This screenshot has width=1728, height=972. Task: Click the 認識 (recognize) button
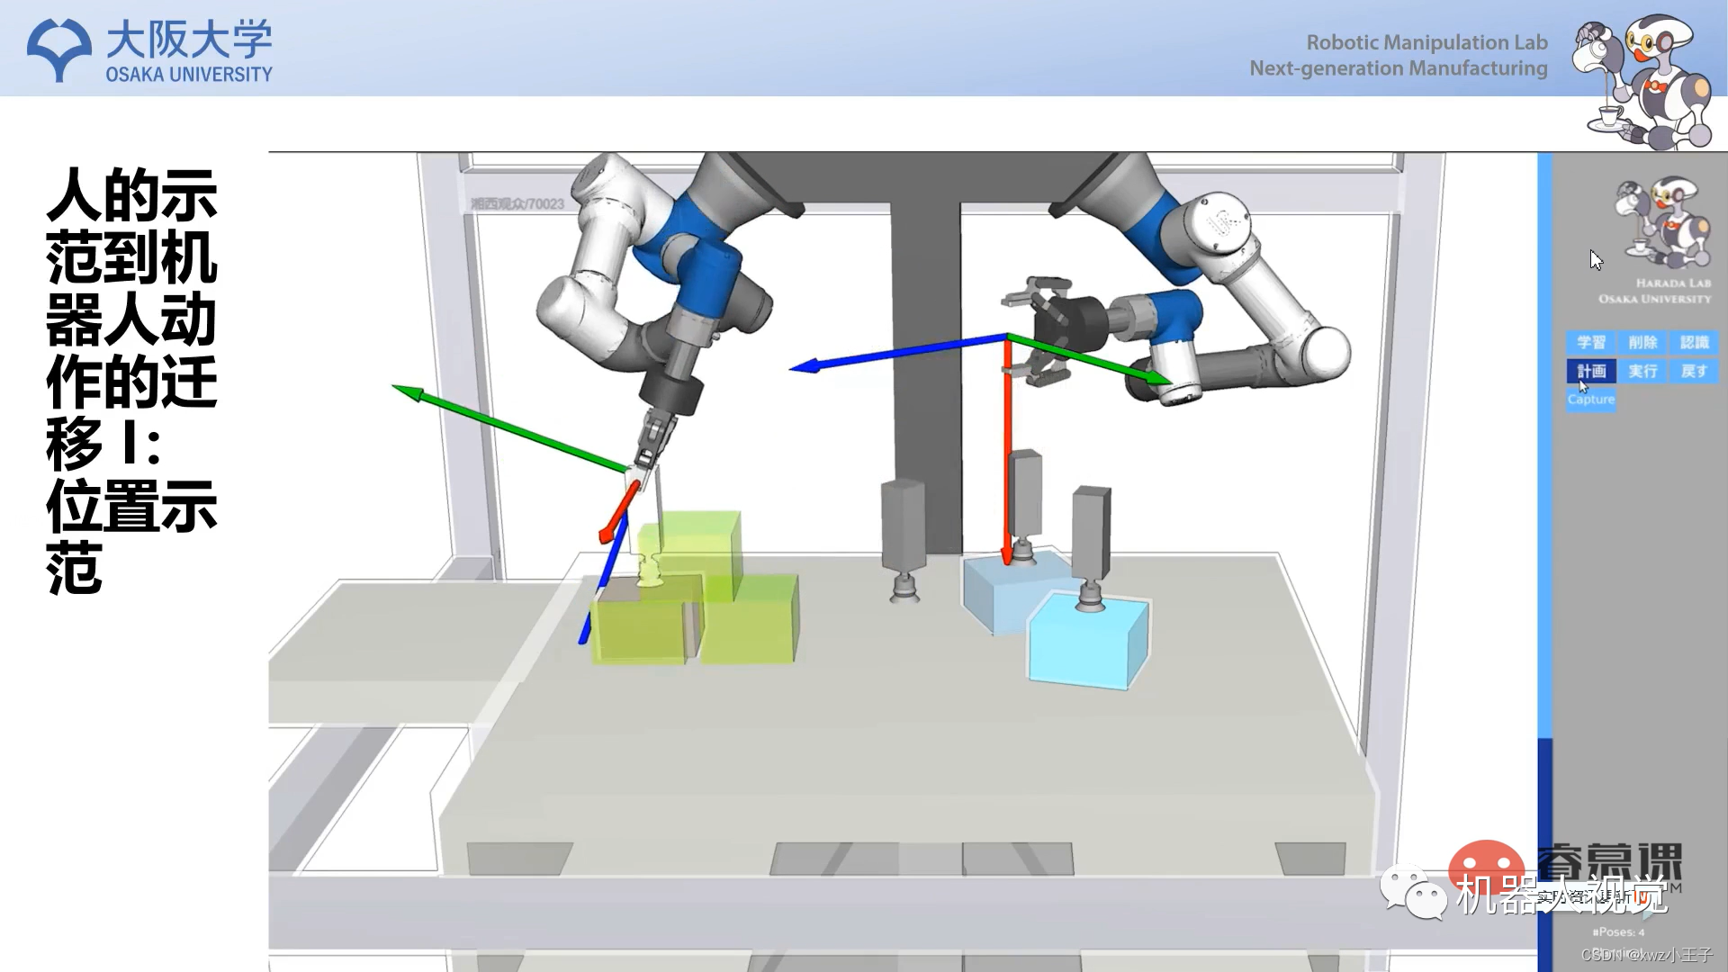pyautogui.click(x=1694, y=342)
